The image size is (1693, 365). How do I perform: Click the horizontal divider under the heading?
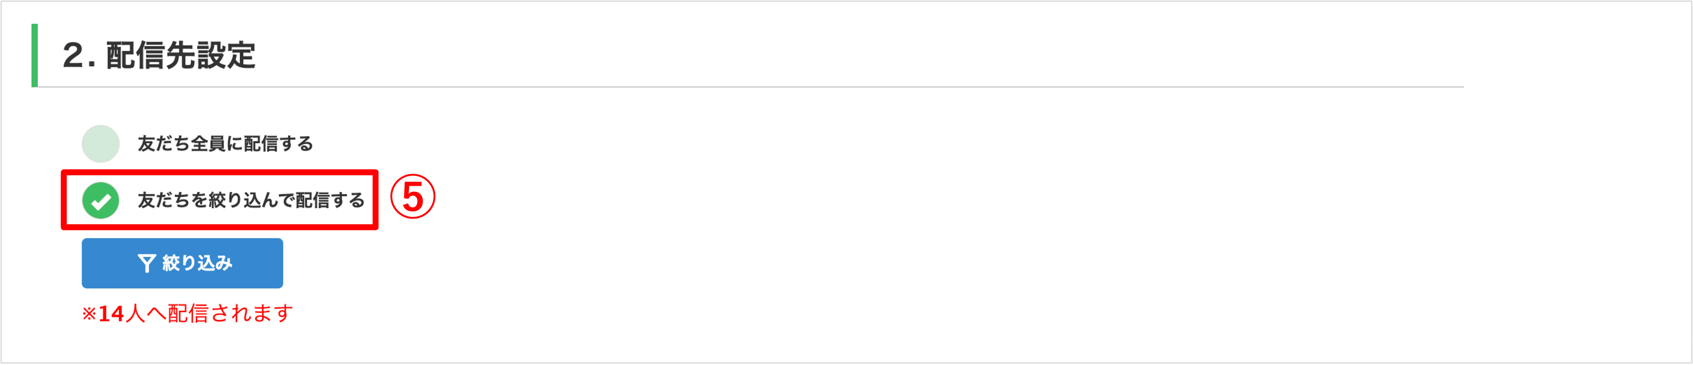coord(789,86)
